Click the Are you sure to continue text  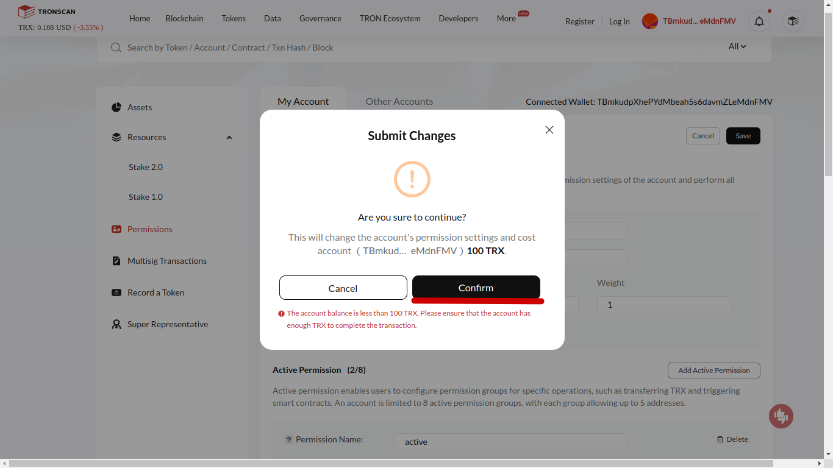coord(412,217)
